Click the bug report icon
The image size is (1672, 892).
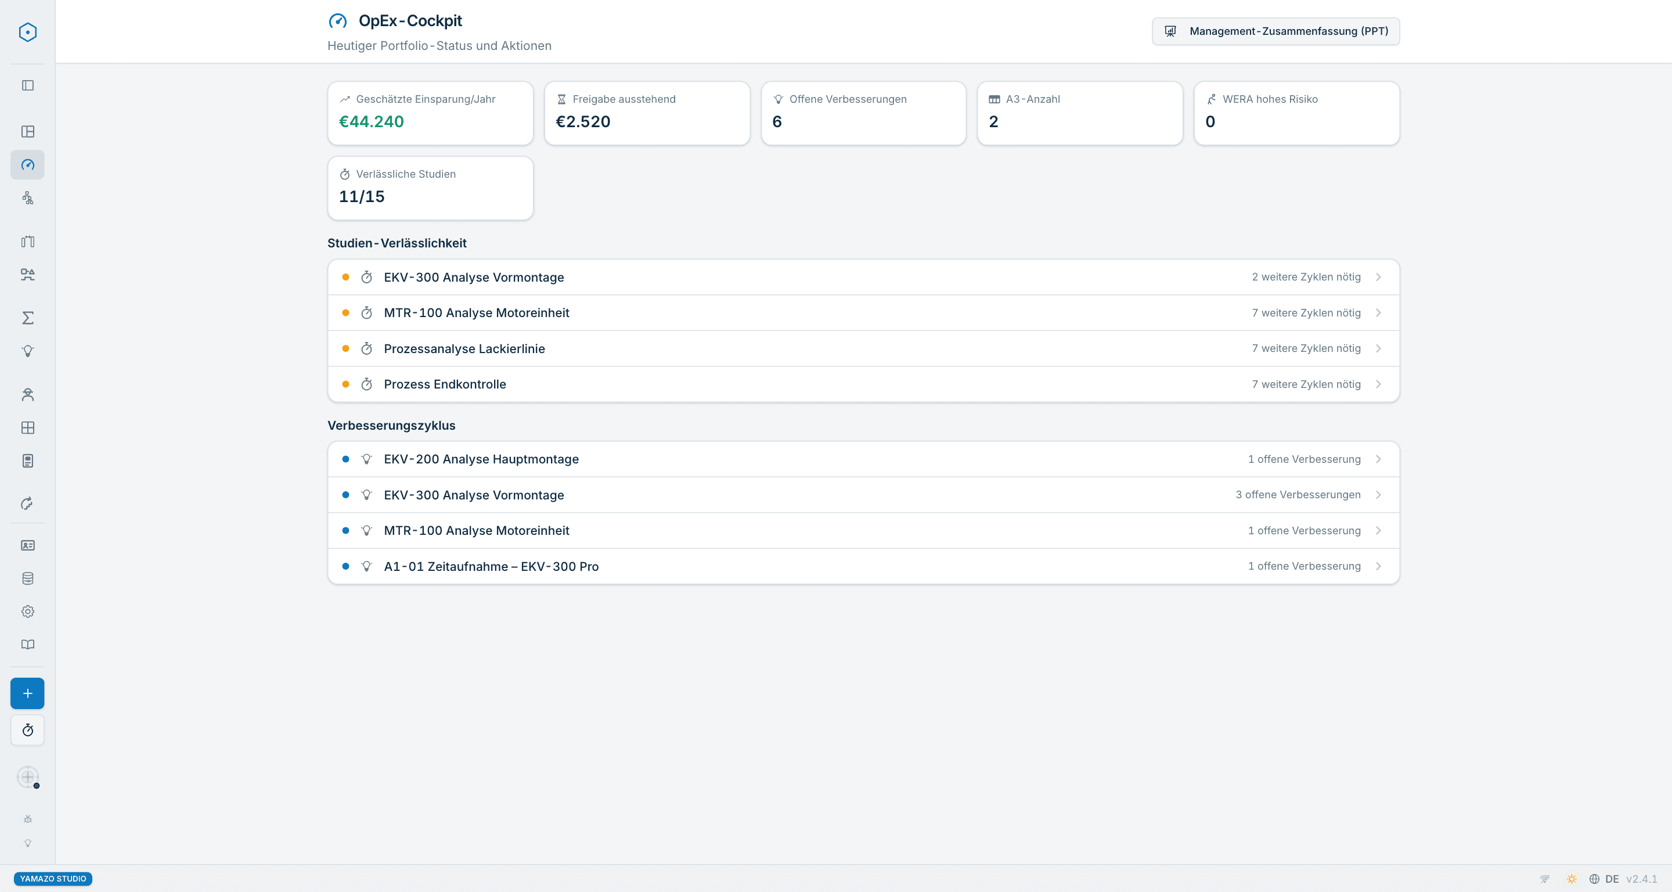[27, 819]
